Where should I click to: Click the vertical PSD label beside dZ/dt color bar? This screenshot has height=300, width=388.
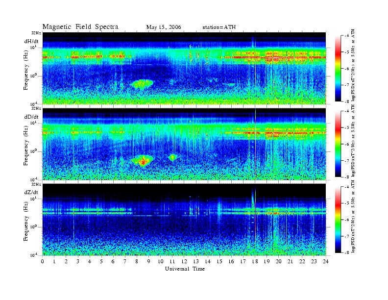point(353,216)
